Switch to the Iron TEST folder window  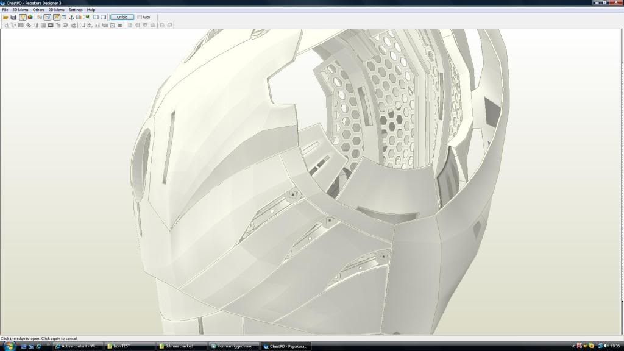[129, 346]
